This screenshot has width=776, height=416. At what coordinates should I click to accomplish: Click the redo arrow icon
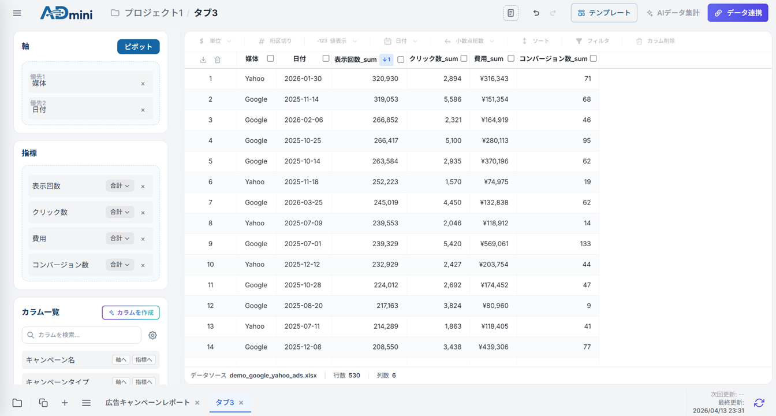[553, 13]
